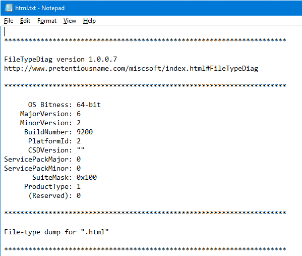Click the ProductType: 1 line
Image resolution: width=302 pixels, height=256 pixels.
click(x=52, y=186)
